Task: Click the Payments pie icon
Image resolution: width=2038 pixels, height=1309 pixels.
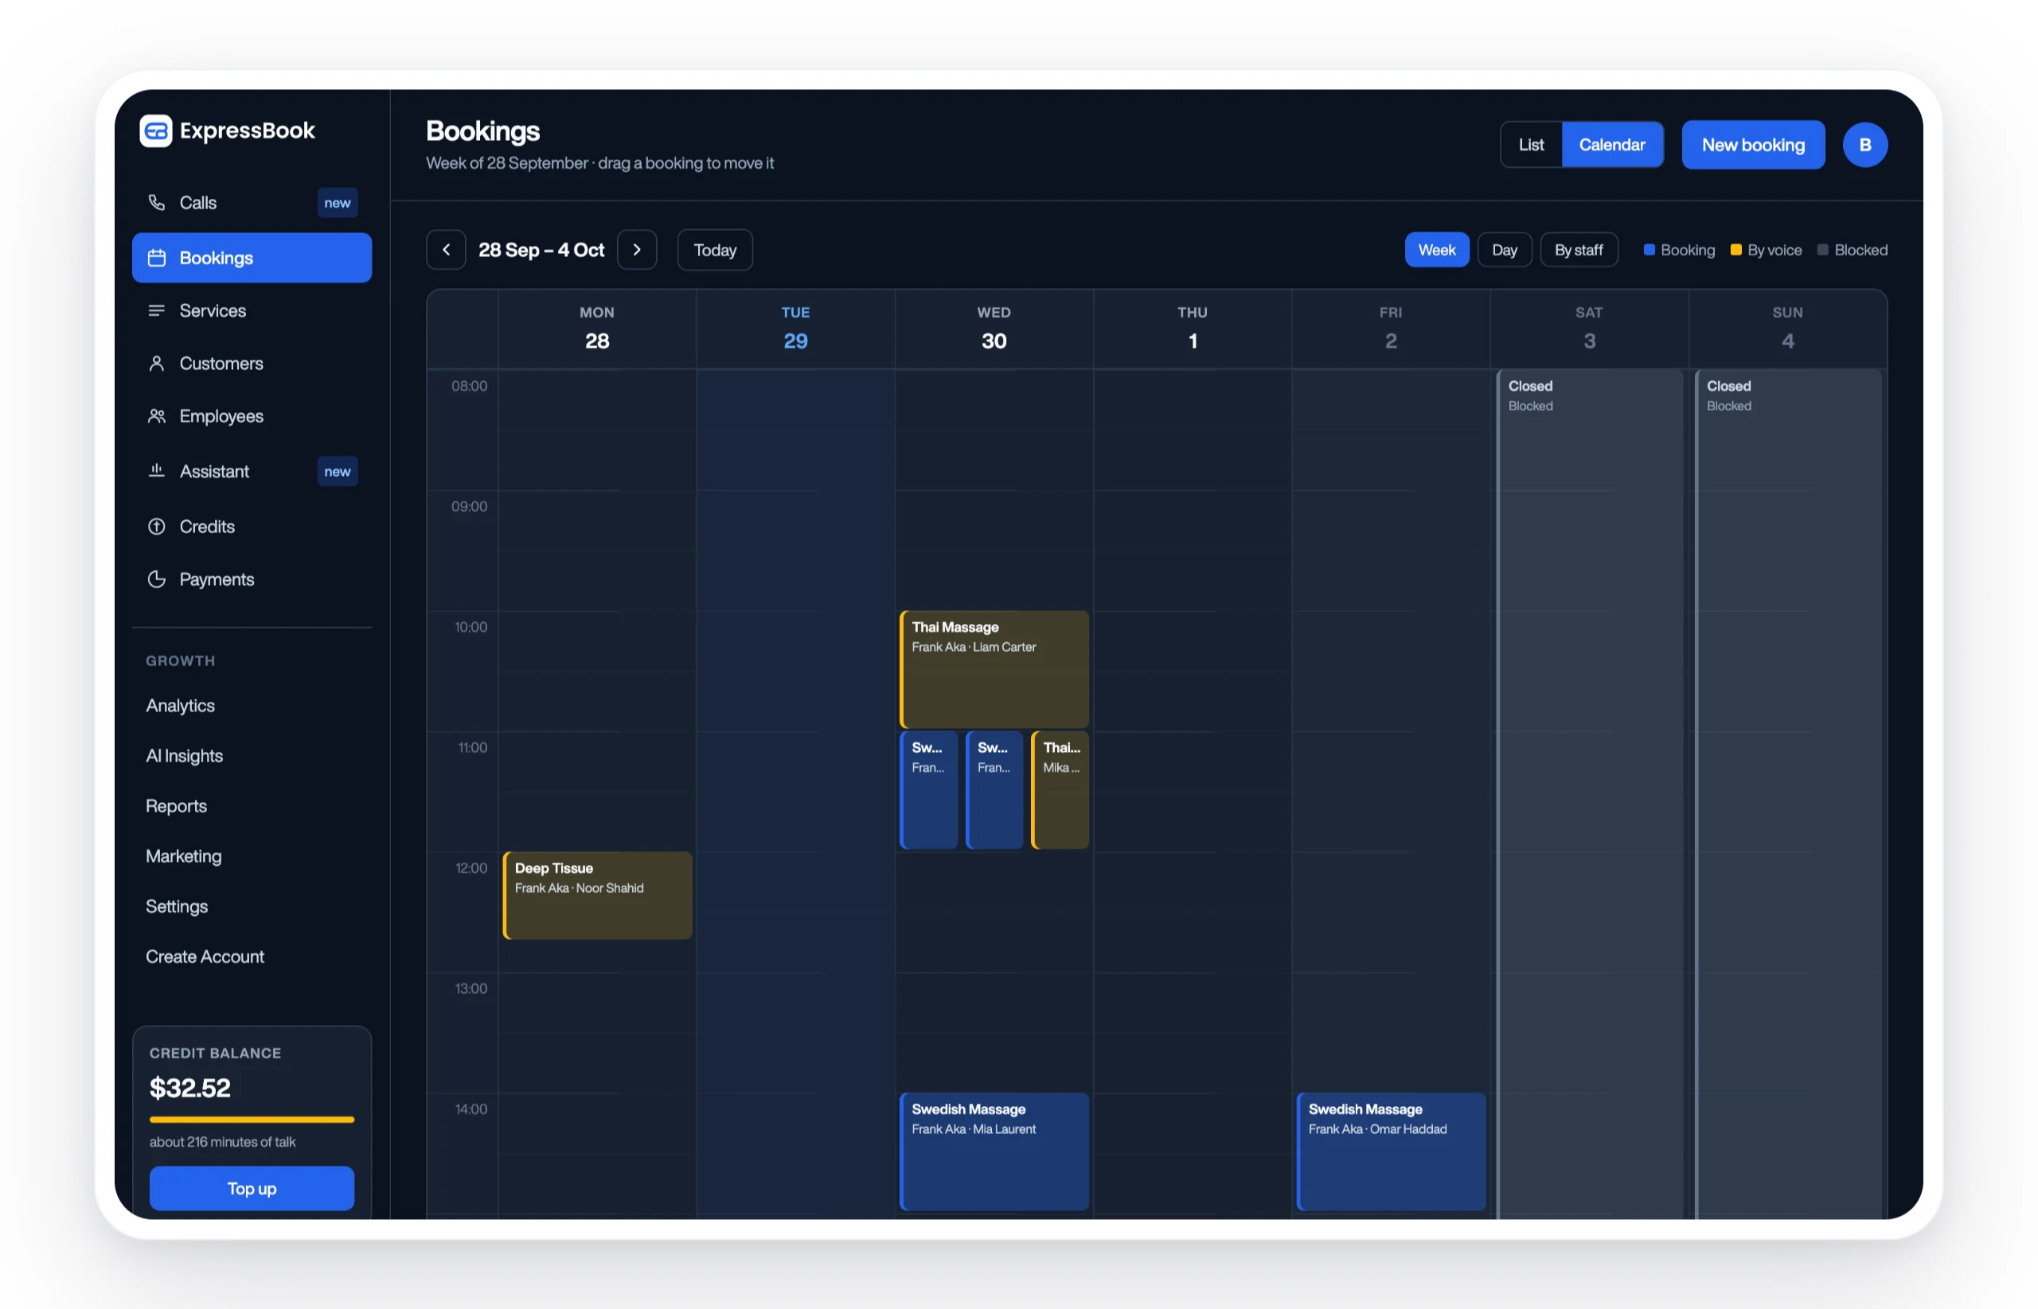Action: click(157, 579)
